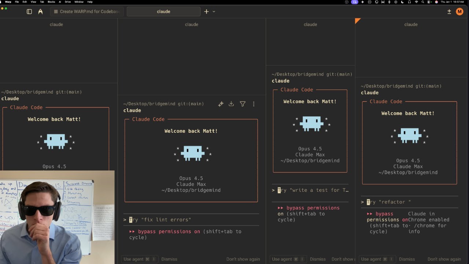
Task: Focus the 'write a test for' prompt input
Action: pos(310,190)
